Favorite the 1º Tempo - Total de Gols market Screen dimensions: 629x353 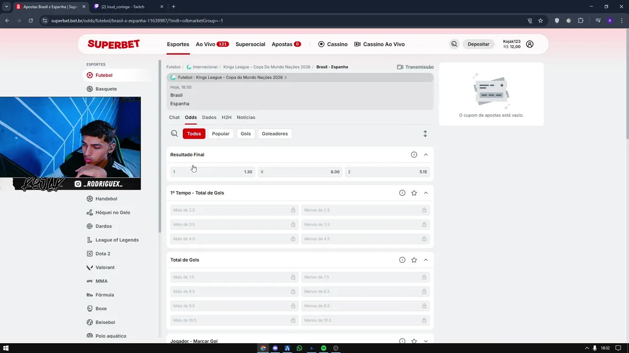pyautogui.click(x=414, y=193)
